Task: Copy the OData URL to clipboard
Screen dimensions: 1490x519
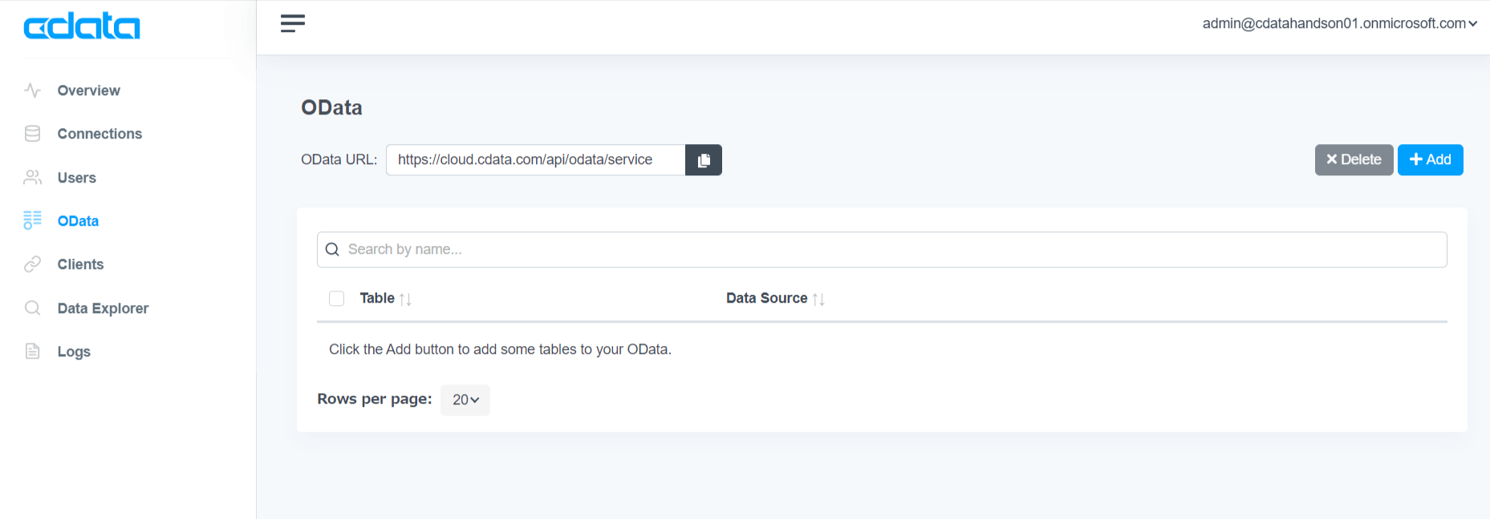Action: [704, 159]
